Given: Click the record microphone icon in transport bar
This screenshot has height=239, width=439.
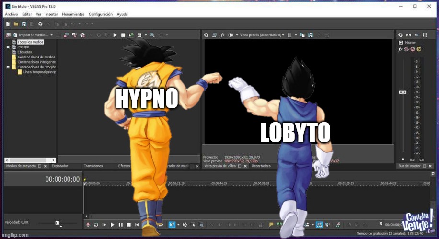Looking at the screenshot, I should [x=88, y=225].
